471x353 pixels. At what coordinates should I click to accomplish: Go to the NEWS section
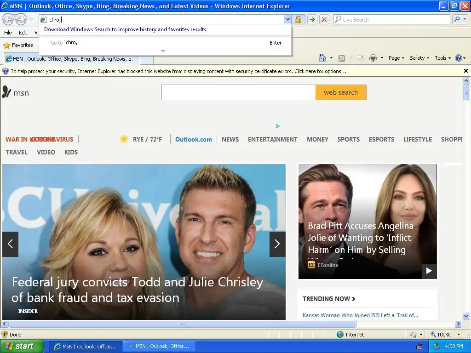[230, 139]
